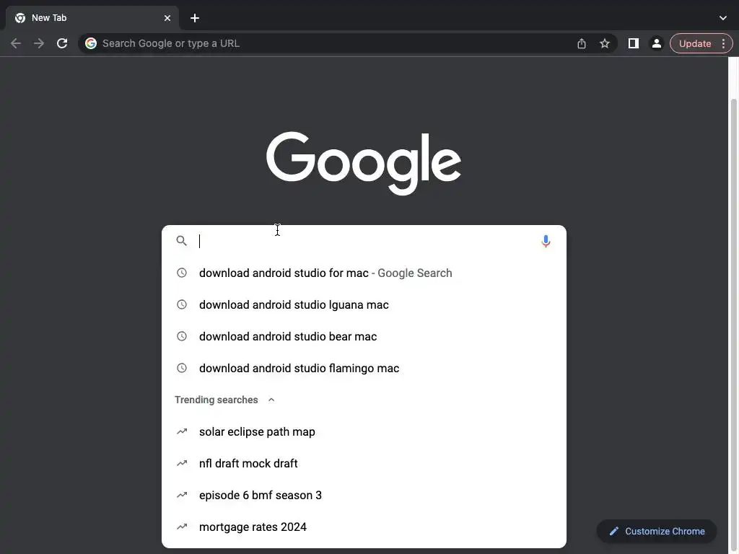
Task: Click trending arrow icon beside solar eclipse
Action: (181, 431)
